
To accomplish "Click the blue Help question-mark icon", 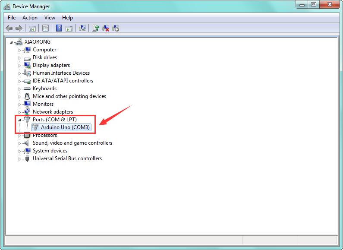I will point(59,28).
